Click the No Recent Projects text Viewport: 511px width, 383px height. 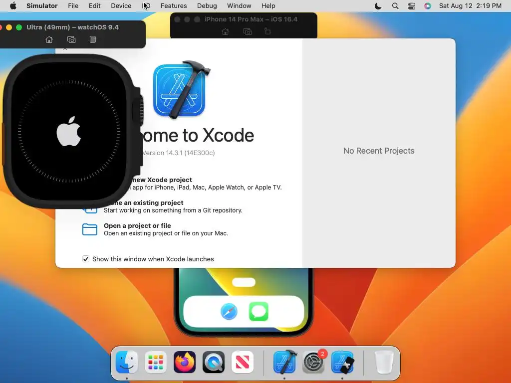(x=379, y=151)
